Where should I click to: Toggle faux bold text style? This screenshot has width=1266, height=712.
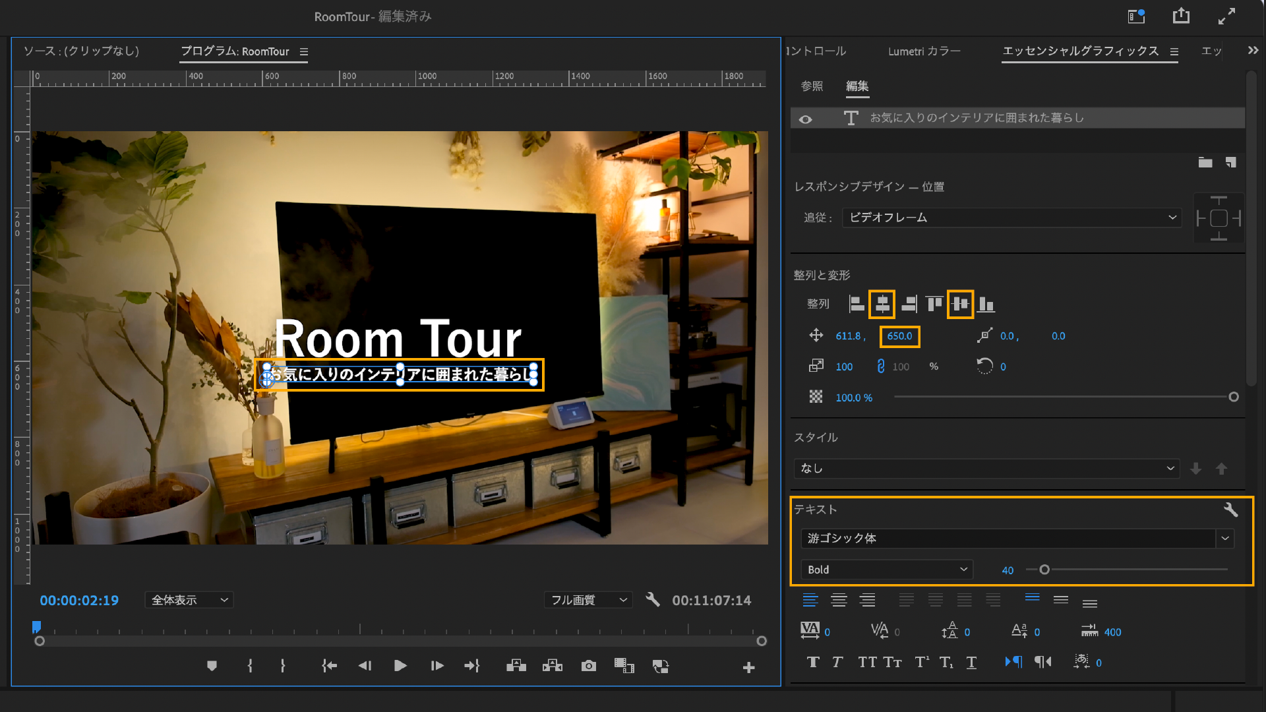(812, 663)
